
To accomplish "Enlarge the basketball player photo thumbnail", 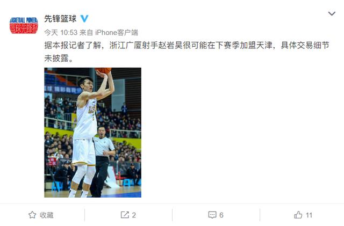I will click(x=92, y=133).
